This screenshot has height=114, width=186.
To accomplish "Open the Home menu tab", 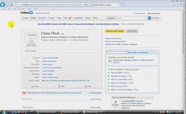I will 25,18.
